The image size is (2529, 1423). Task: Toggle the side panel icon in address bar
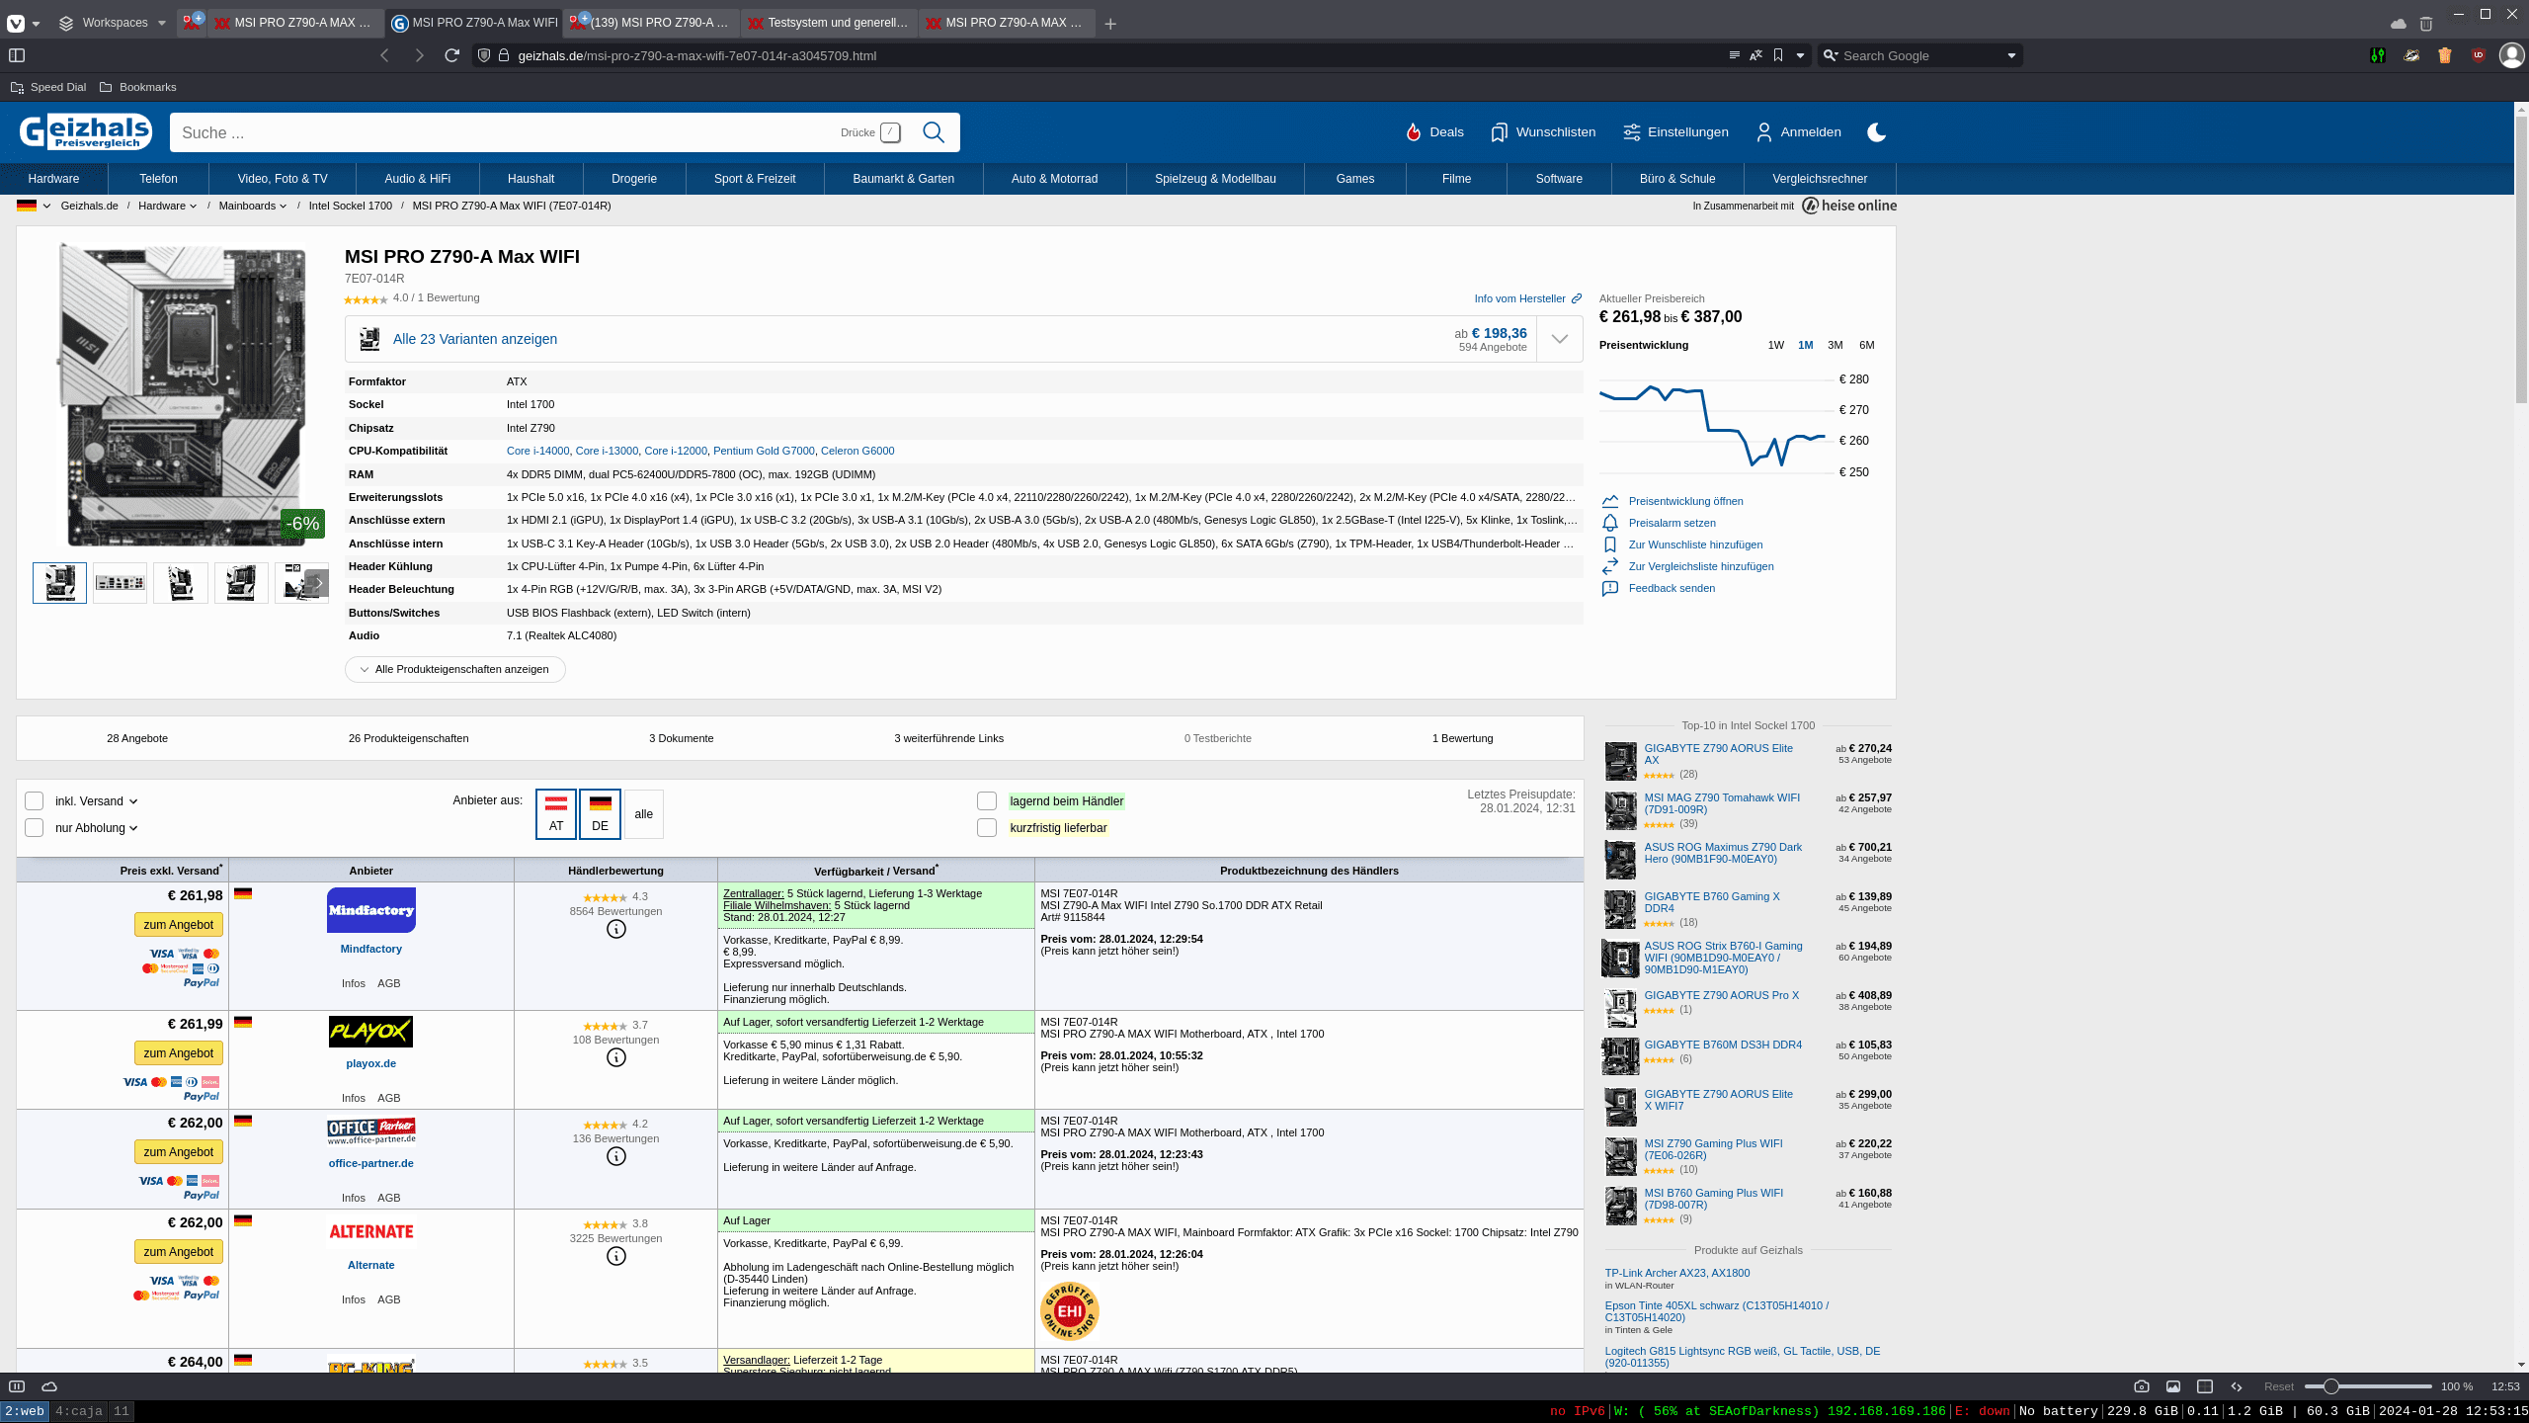(x=17, y=55)
